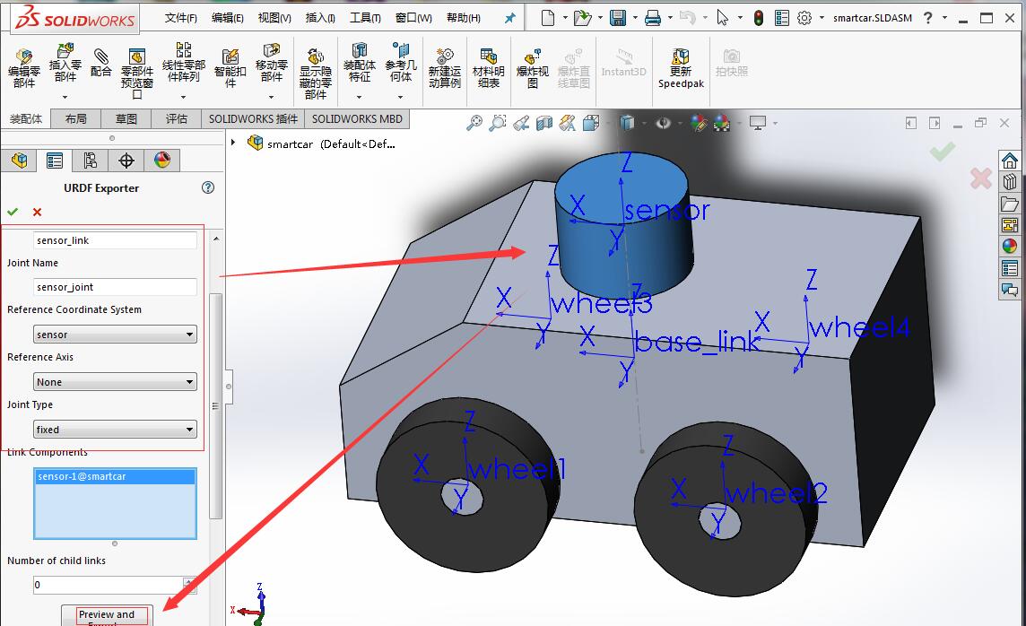Expand the smartcar tree node
Viewport: 1026px width, 626px height.
point(233,142)
